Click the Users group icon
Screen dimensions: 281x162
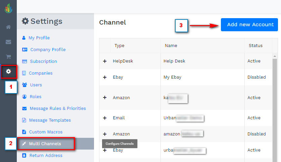point(25,85)
